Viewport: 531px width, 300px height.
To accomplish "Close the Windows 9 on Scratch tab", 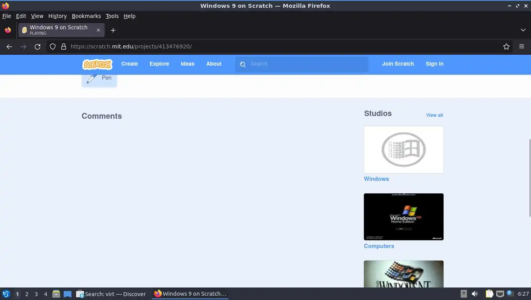I will click(98, 30).
